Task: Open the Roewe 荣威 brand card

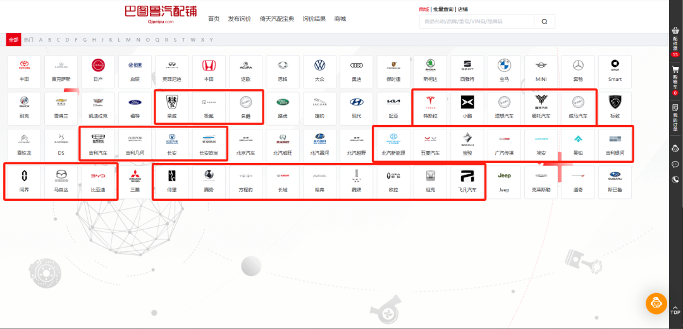Action: 172,109
